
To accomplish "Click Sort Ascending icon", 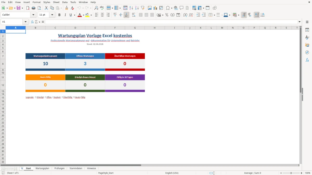I will click(131, 8).
